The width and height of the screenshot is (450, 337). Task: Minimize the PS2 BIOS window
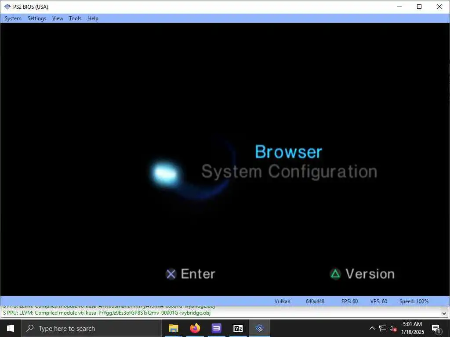click(399, 7)
